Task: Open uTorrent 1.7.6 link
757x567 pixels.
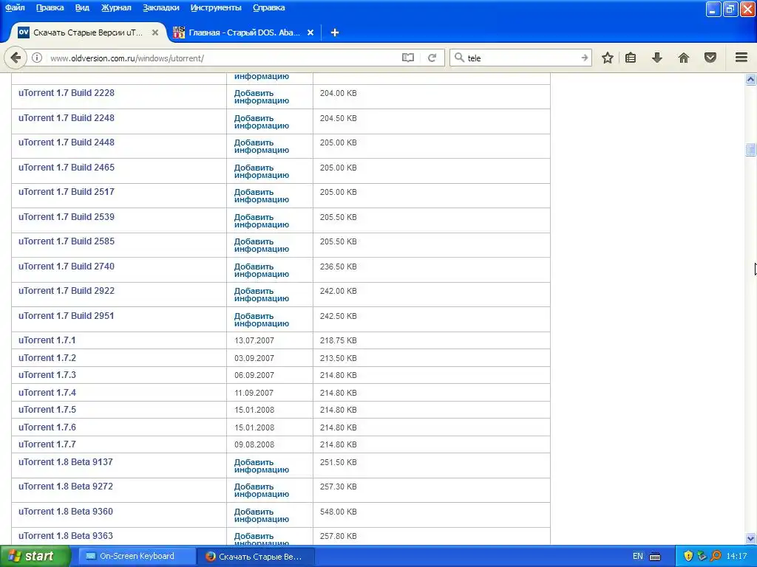Action: [x=47, y=427]
